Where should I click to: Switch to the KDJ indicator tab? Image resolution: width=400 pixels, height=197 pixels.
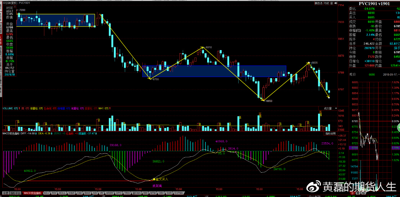point(47,193)
